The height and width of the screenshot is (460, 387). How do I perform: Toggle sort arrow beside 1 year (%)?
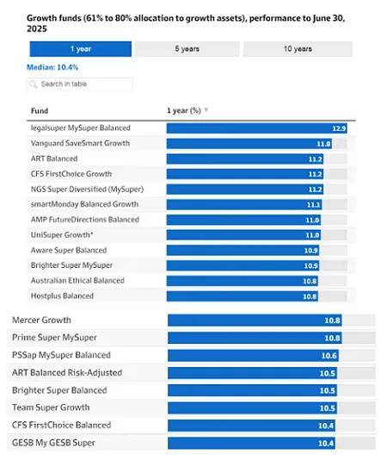(x=206, y=110)
